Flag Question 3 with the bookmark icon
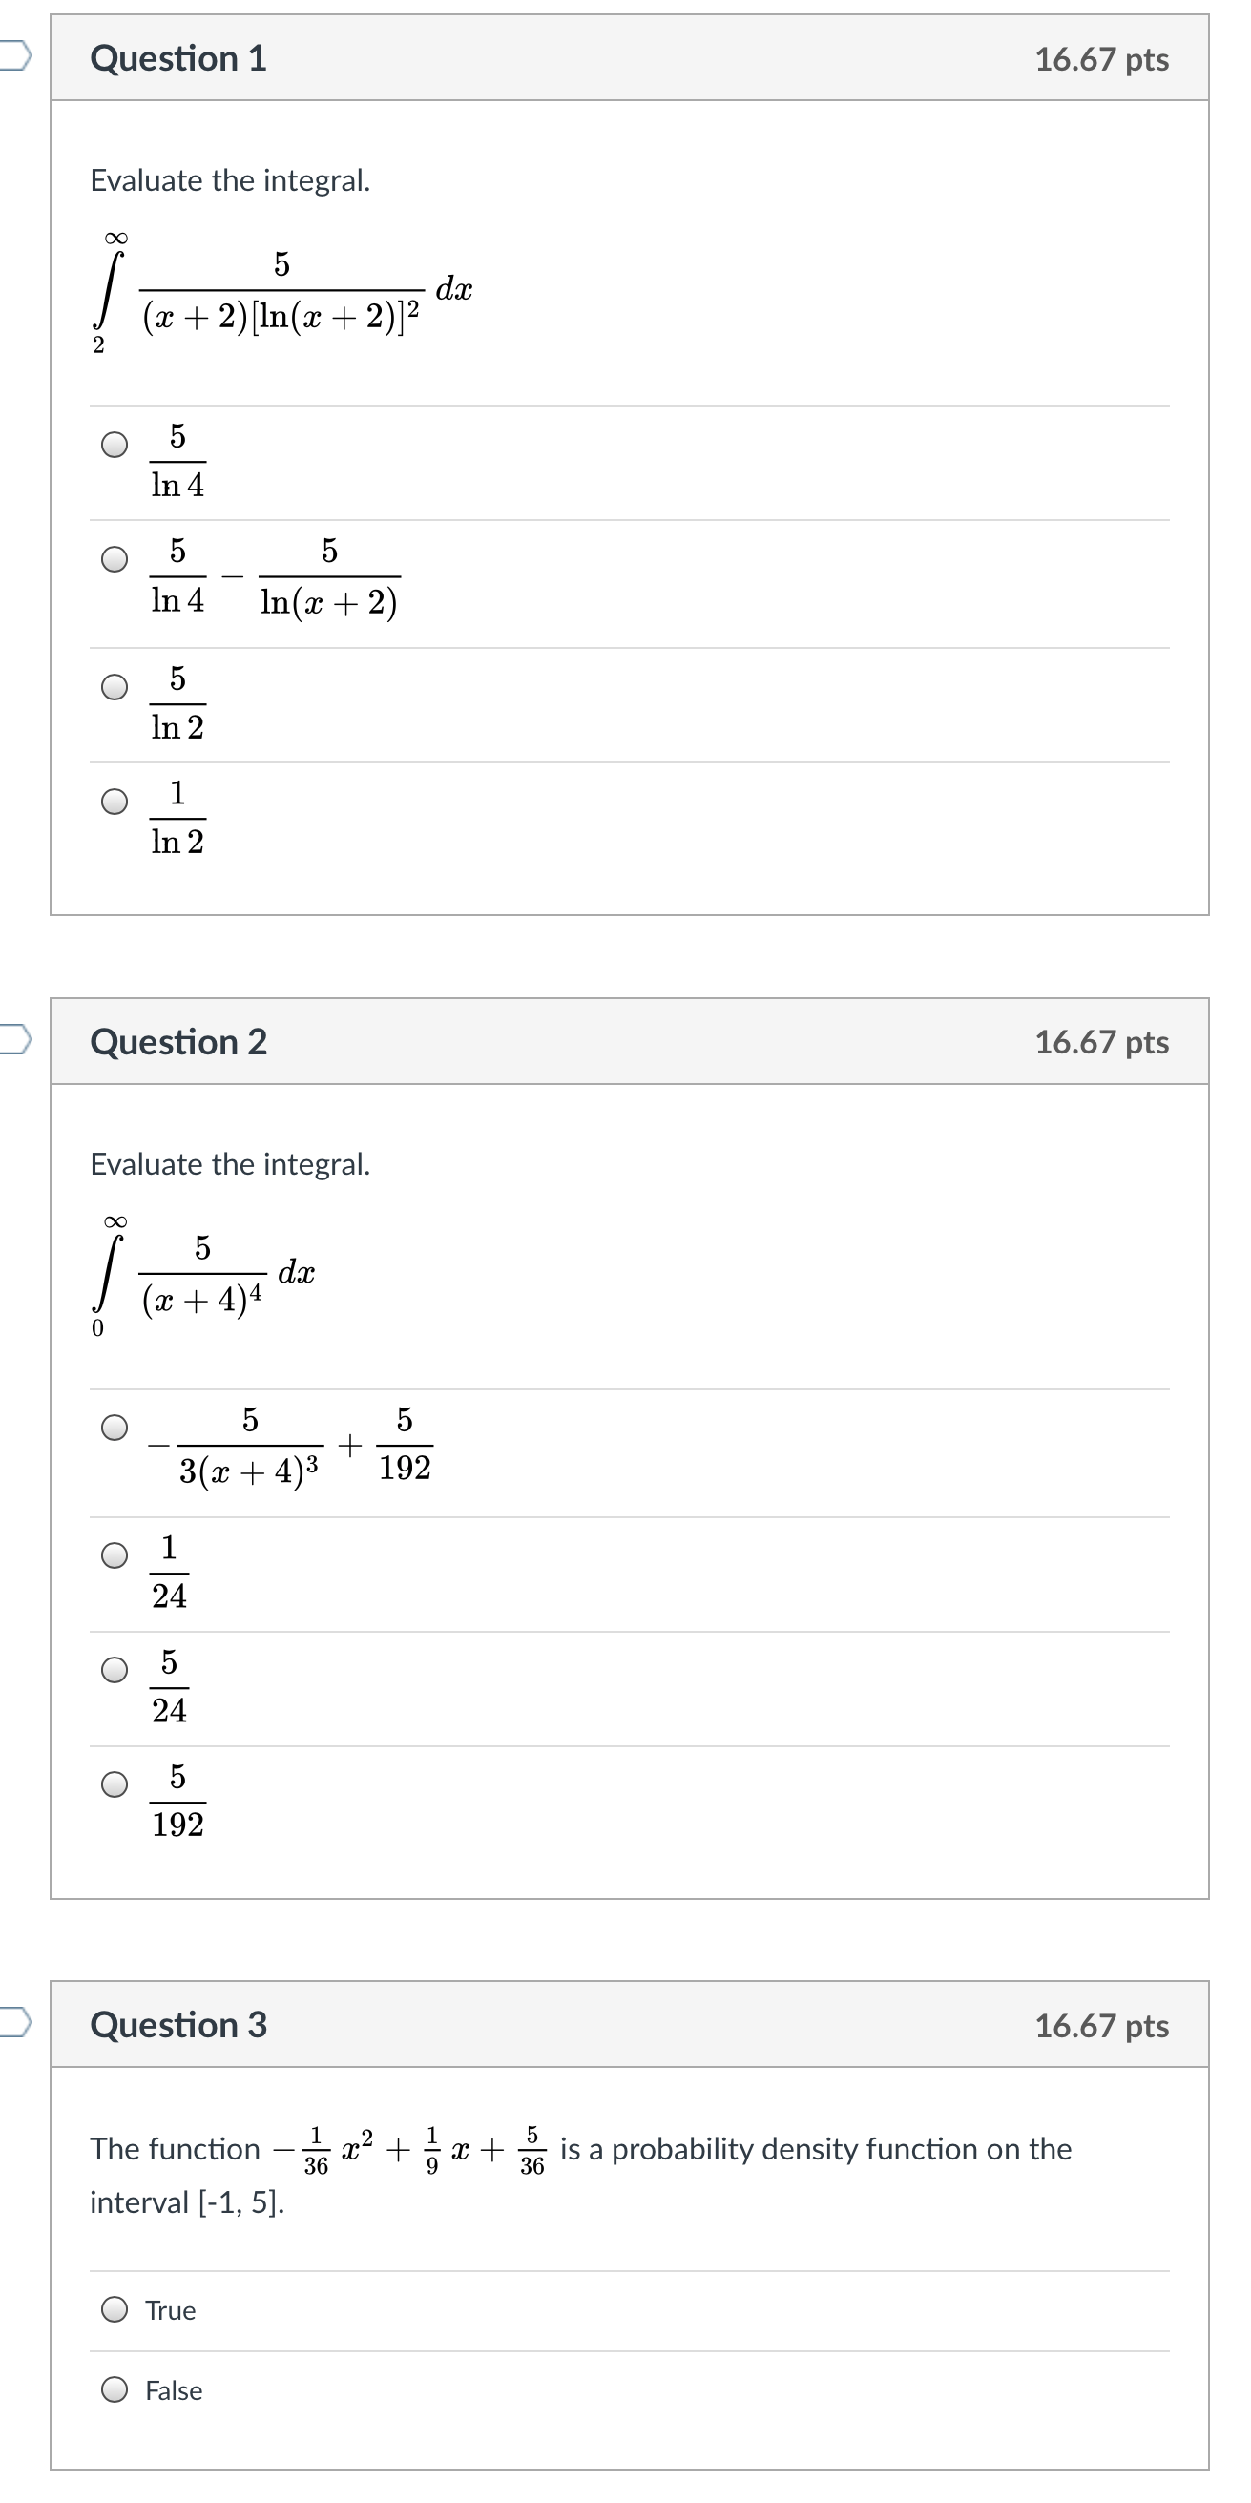This screenshot has width=1251, height=2503. point(15,2023)
